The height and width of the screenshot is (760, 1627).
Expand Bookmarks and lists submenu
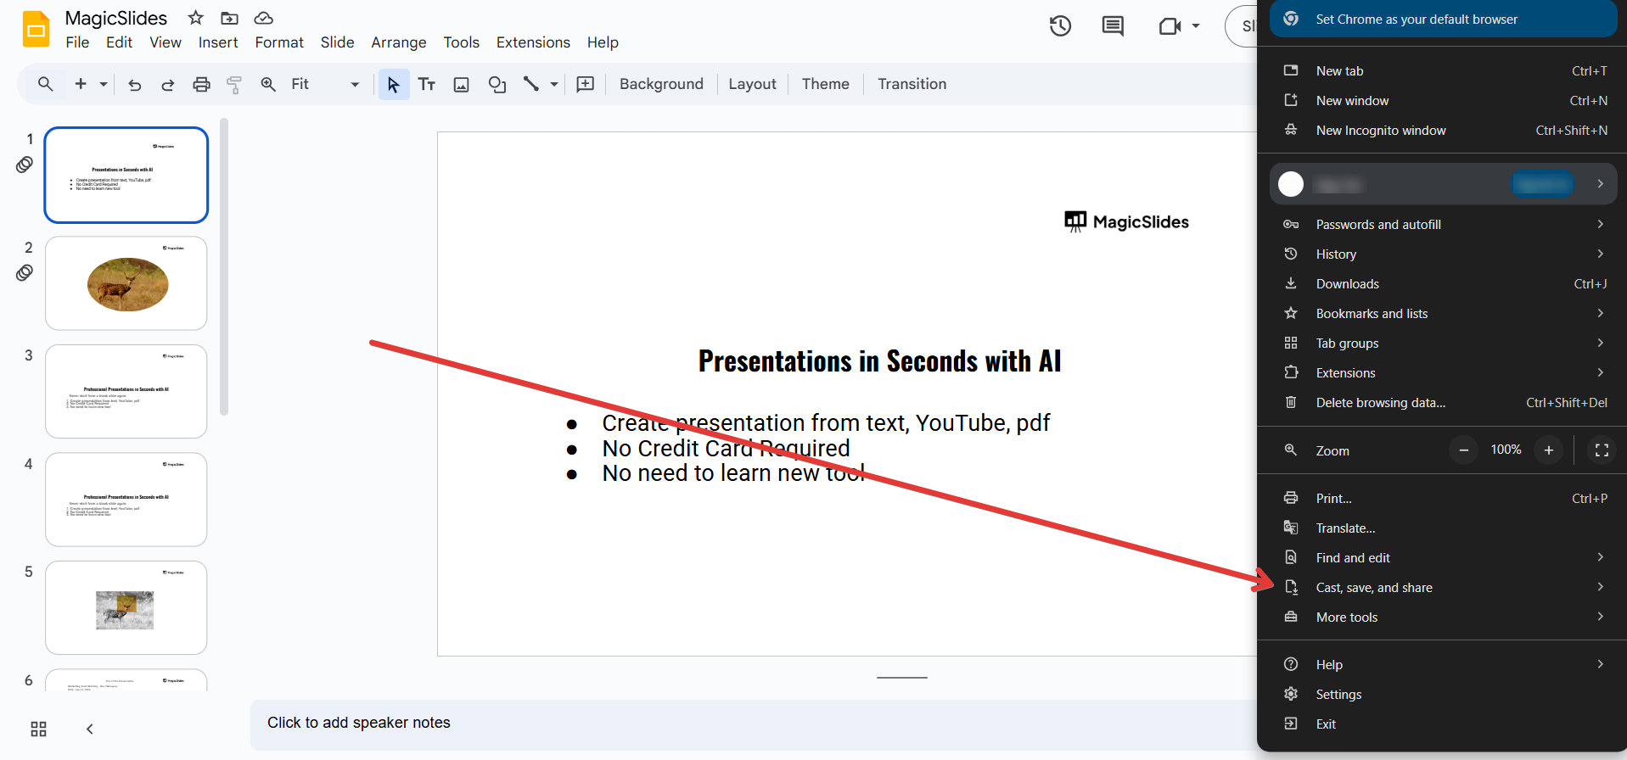[1443, 314]
